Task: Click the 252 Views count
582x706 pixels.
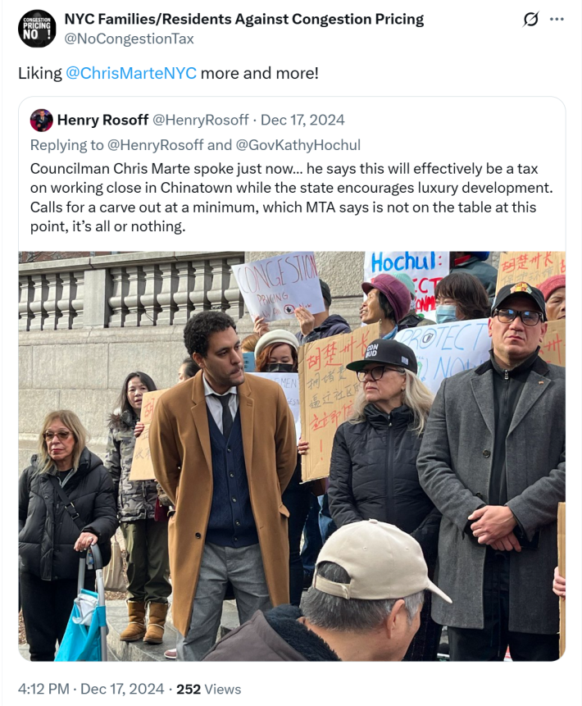Action: point(208,689)
